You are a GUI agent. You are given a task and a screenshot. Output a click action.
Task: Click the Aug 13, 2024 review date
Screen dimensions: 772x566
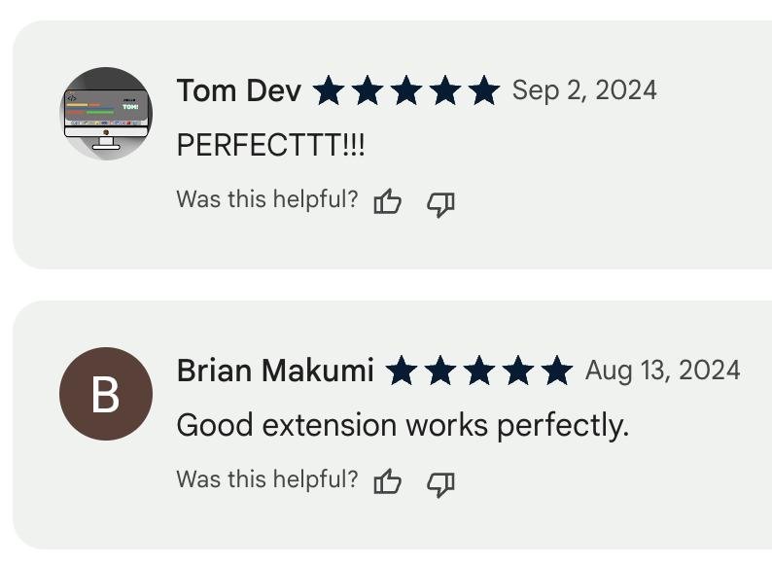[662, 371]
